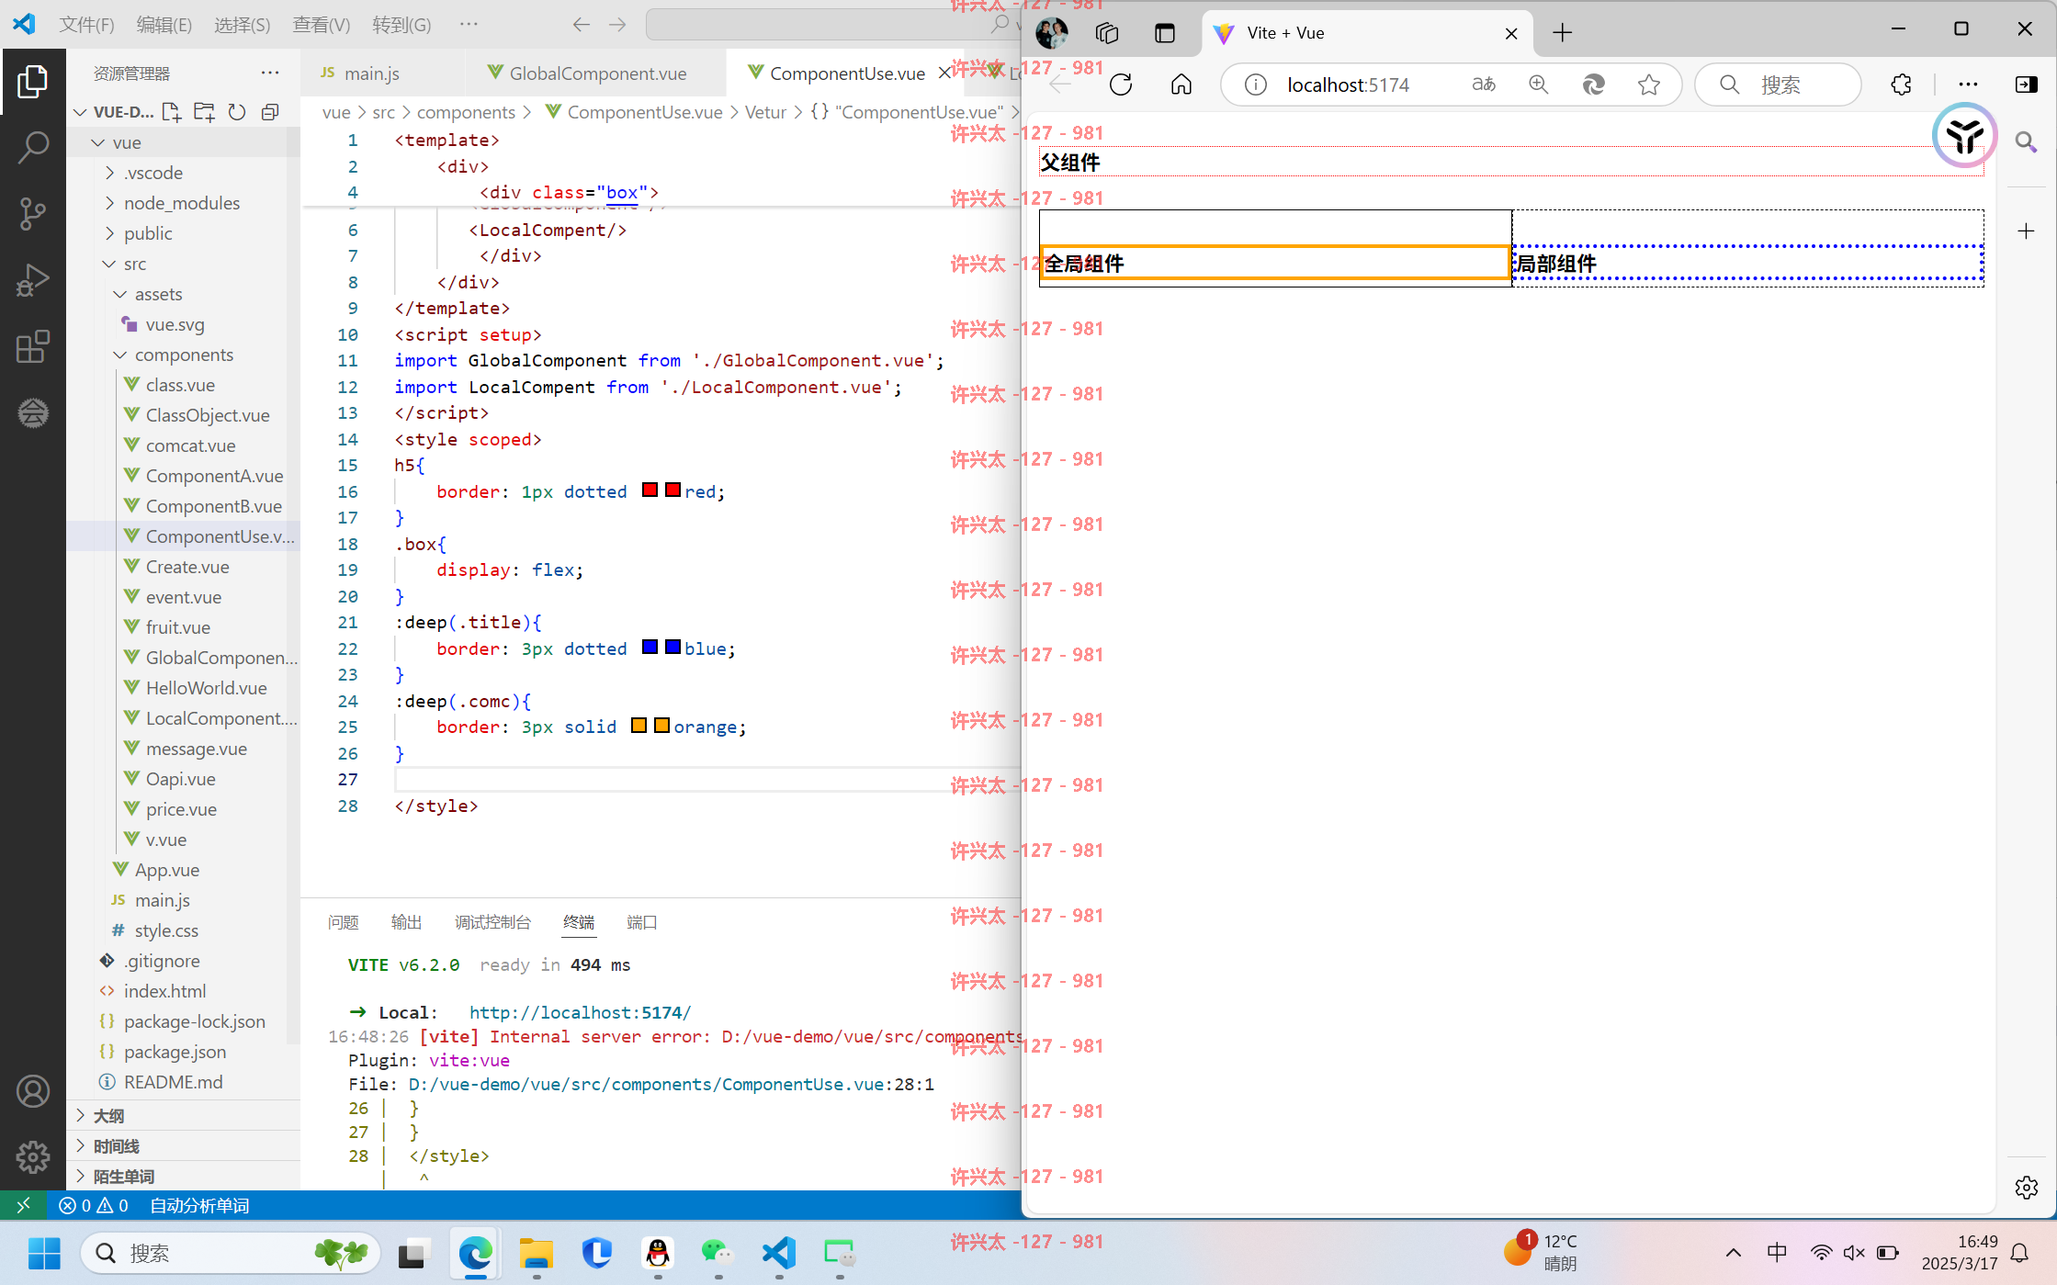Screen dimensions: 2057x1285
Task: Open explorer views and more actions menu
Action: (270, 73)
